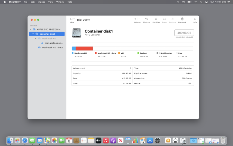Collapse the Macintosh HD volume group
The width and height of the screenshot is (233, 146).
(x=35, y=38)
